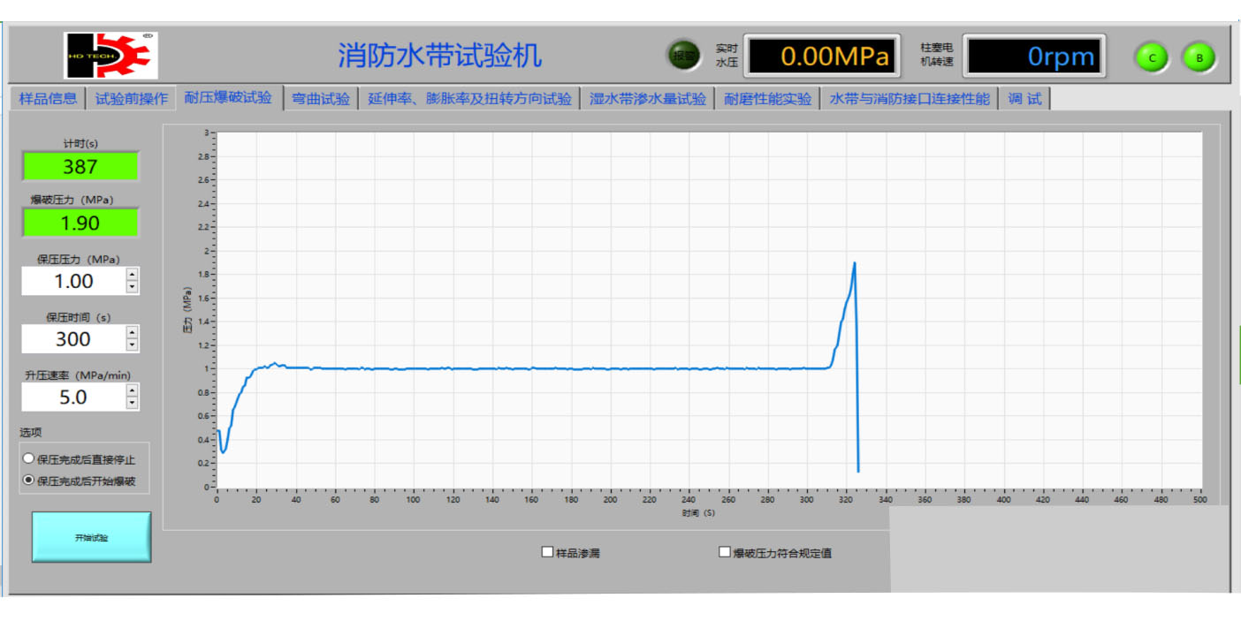Select 保压完成后开始爆破 radio option
The width and height of the screenshot is (1241, 636).
[x=28, y=481]
